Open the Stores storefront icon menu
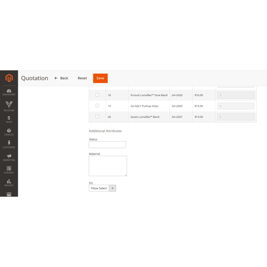This screenshot has width=267, height=267. point(9,194)
